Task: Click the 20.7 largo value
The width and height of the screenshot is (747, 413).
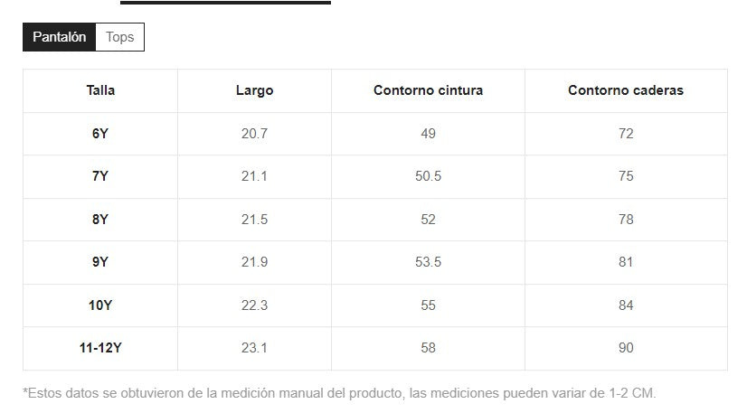Action: point(254,134)
